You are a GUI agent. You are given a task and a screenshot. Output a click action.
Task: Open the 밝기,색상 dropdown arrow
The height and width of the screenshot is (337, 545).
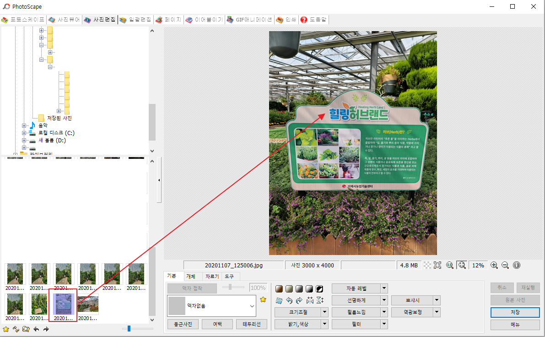pyautogui.click(x=324, y=324)
